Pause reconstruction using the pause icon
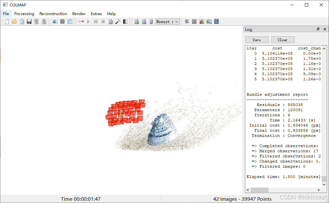Viewport: 329px width, 203px height. 103,22
